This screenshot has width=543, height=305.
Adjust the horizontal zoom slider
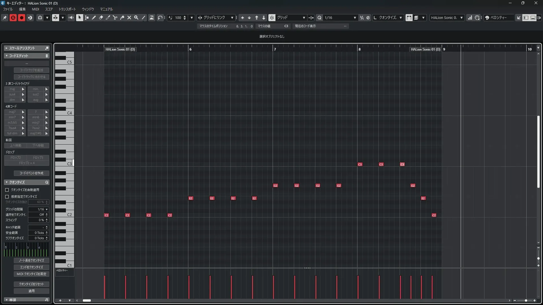click(x=526, y=300)
